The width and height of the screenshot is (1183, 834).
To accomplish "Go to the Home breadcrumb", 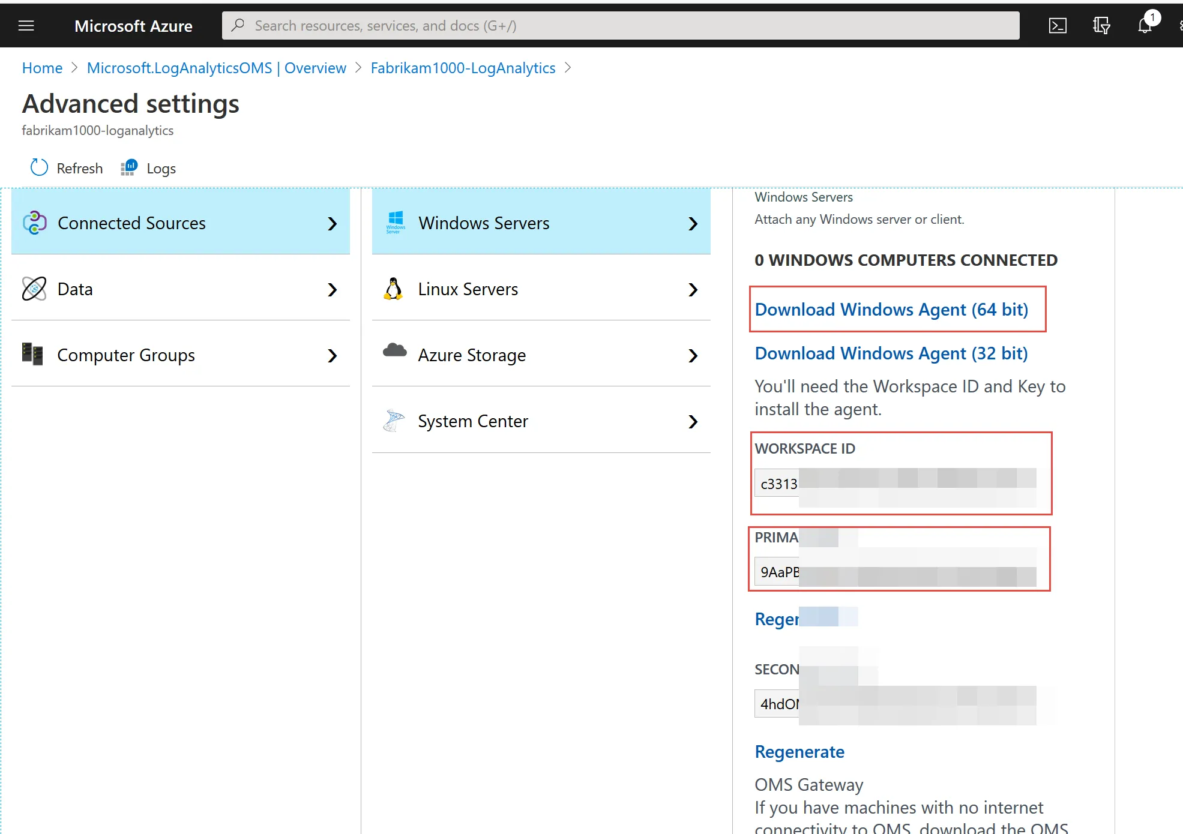I will (42, 68).
